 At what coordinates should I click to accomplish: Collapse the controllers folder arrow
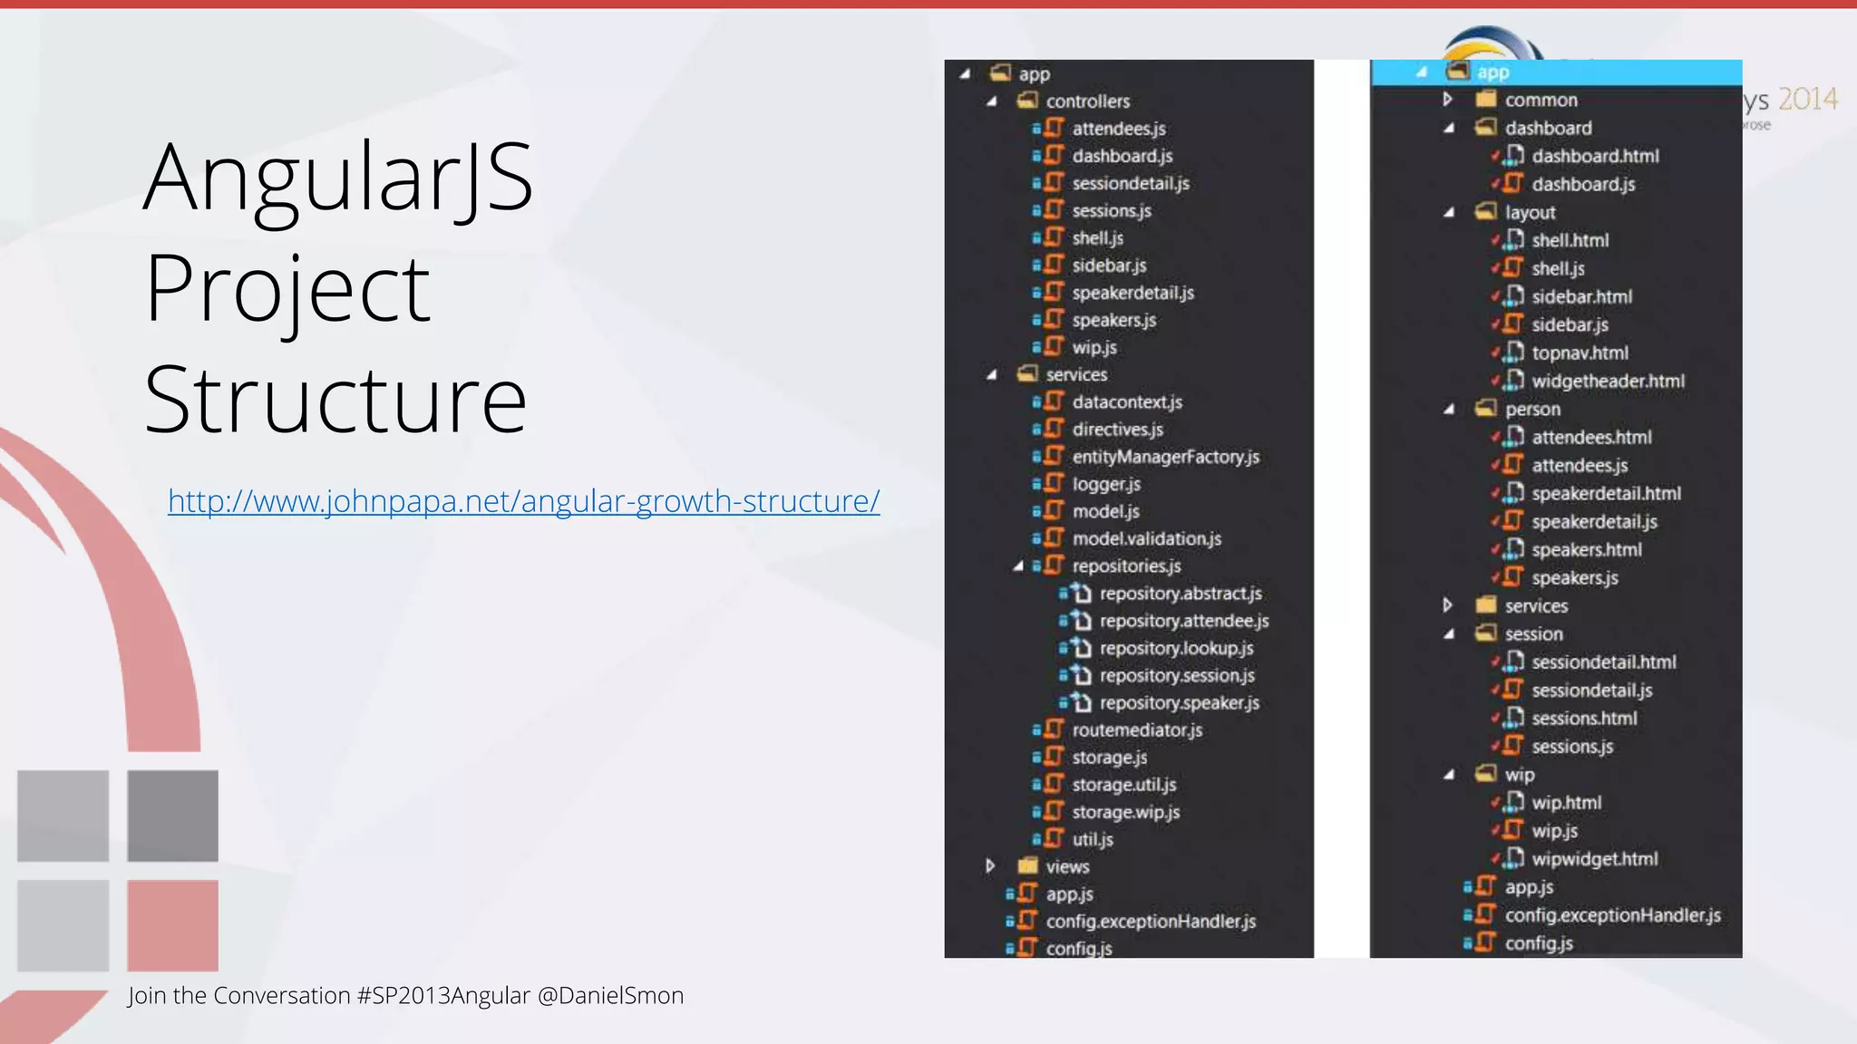click(x=992, y=101)
